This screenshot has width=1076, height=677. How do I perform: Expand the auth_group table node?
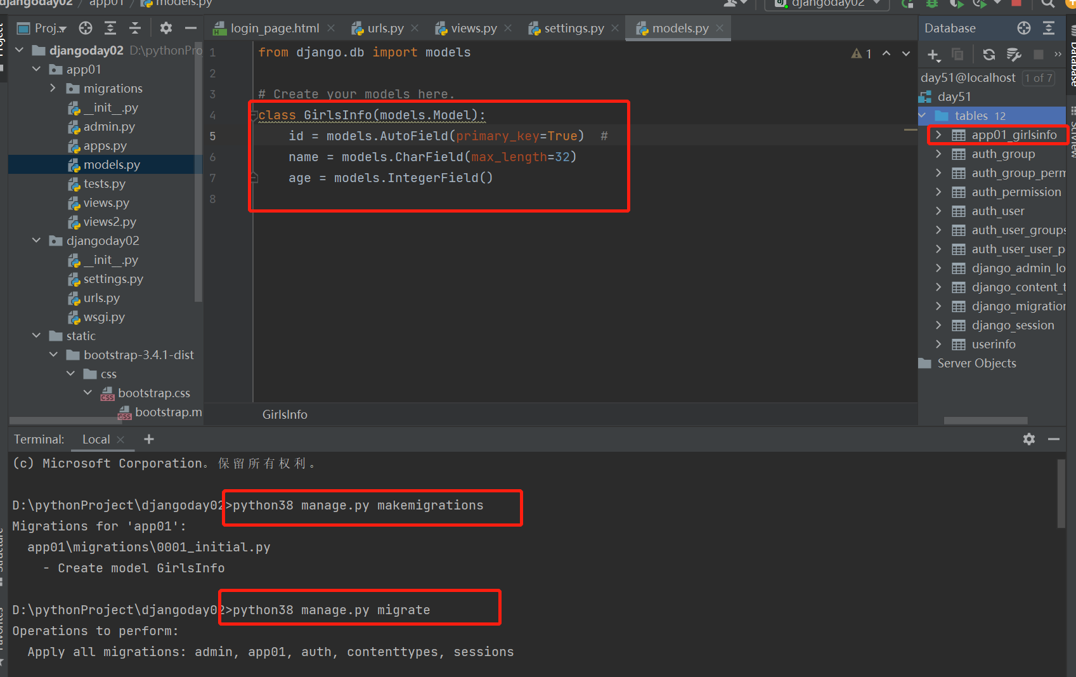point(938,154)
